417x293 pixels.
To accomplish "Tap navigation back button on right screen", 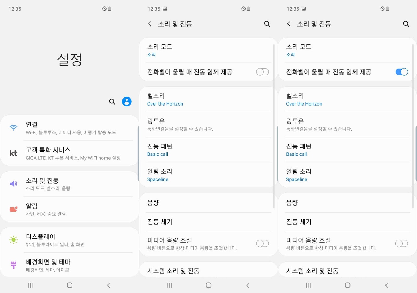I will coord(387,285).
